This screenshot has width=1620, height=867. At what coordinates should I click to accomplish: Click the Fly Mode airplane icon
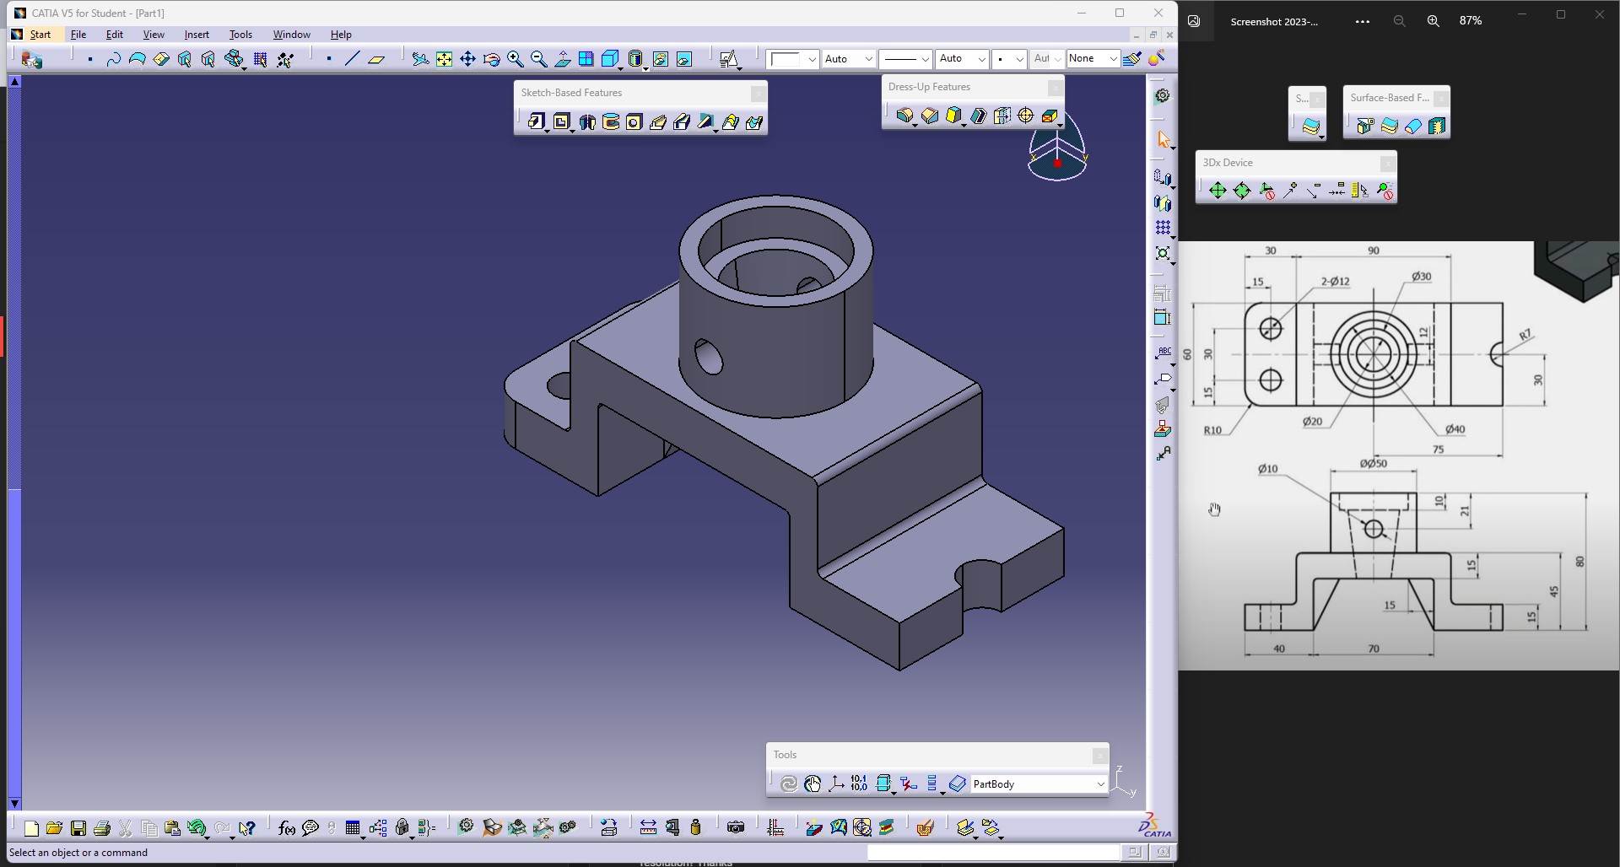tap(420, 58)
